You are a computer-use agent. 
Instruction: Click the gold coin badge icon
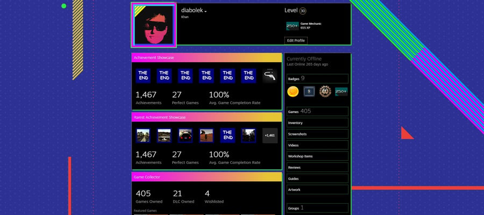click(293, 91)
